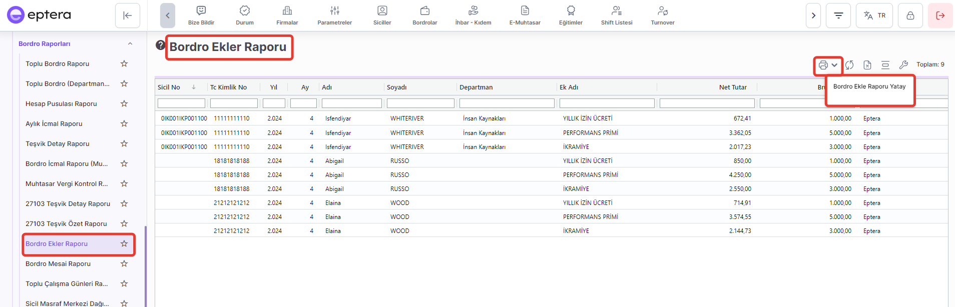The image size is (955, 307).
Task: Click the lock icon in top bar
Action: (x=910, y=15)
